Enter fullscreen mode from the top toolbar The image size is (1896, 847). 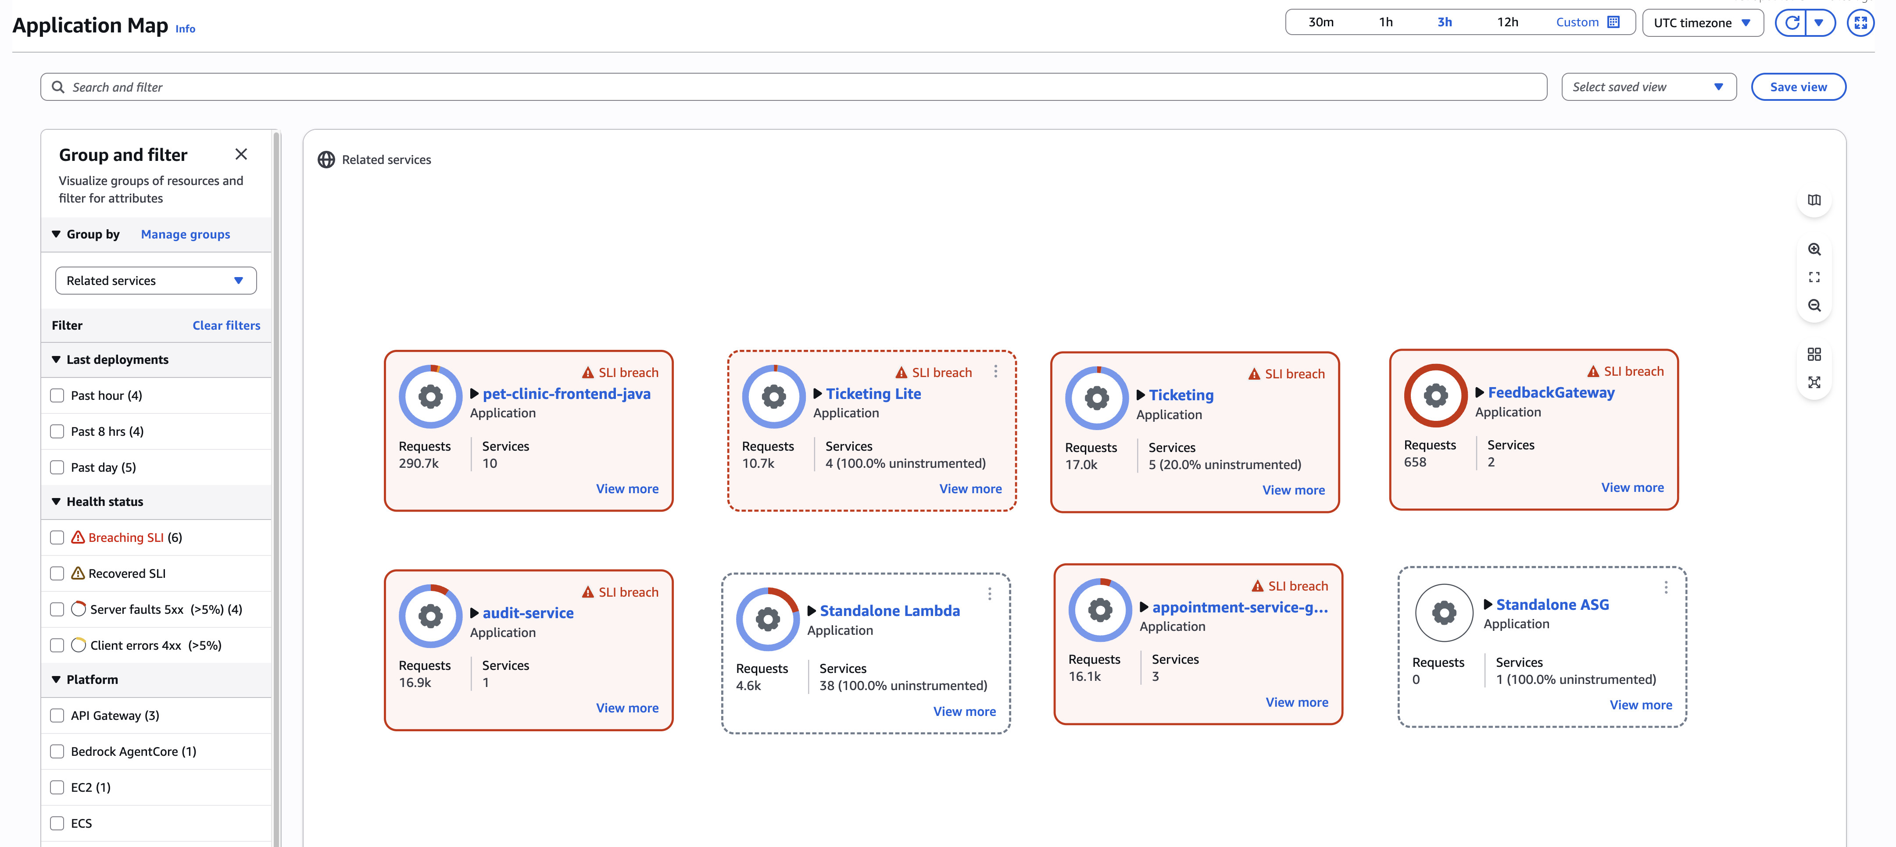(x=1860, y=22)
